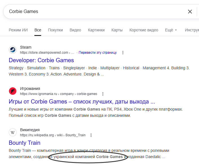Click the Википедия favicon icon
Viewport: 199px width, 166px height.
(13, 132)
